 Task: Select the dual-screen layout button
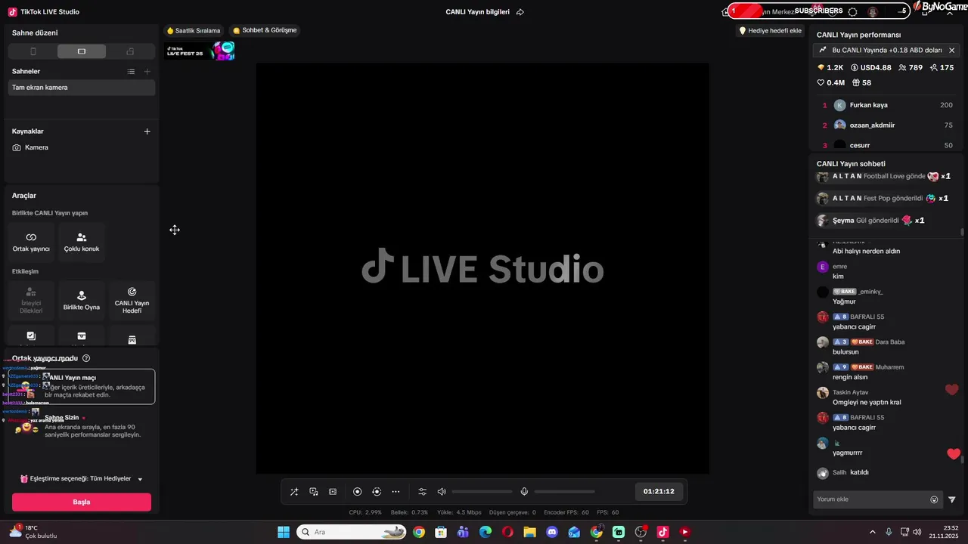[130, 51]
